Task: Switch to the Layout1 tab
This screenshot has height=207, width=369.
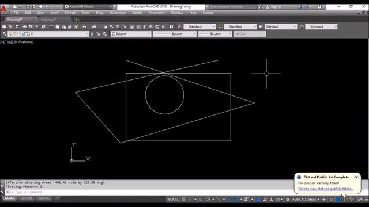Action: (x=26, y=198)
